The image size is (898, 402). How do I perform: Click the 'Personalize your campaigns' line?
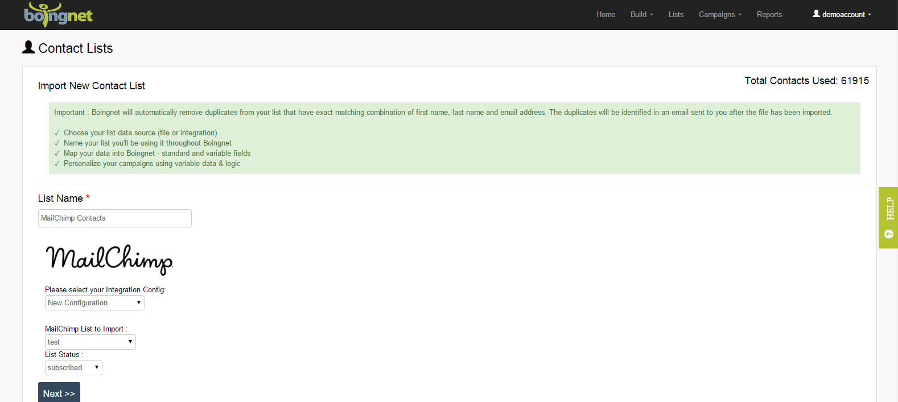152,164
